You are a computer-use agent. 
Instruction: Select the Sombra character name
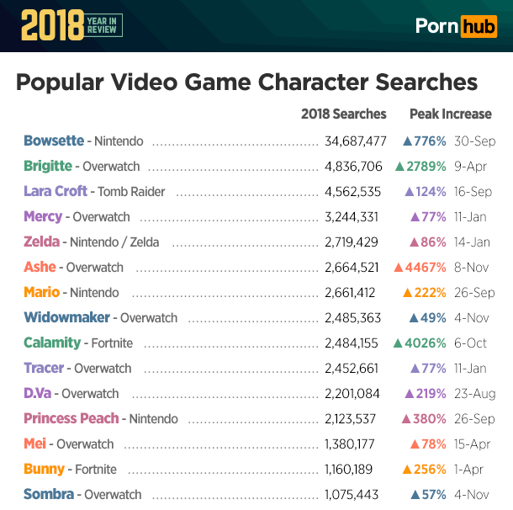click(48, 495)
